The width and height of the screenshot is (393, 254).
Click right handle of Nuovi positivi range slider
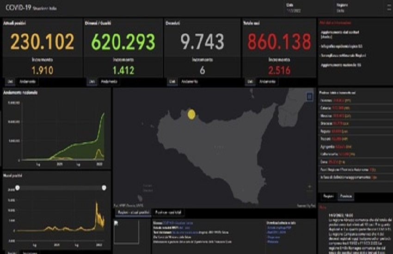click(x=104, y=187)
